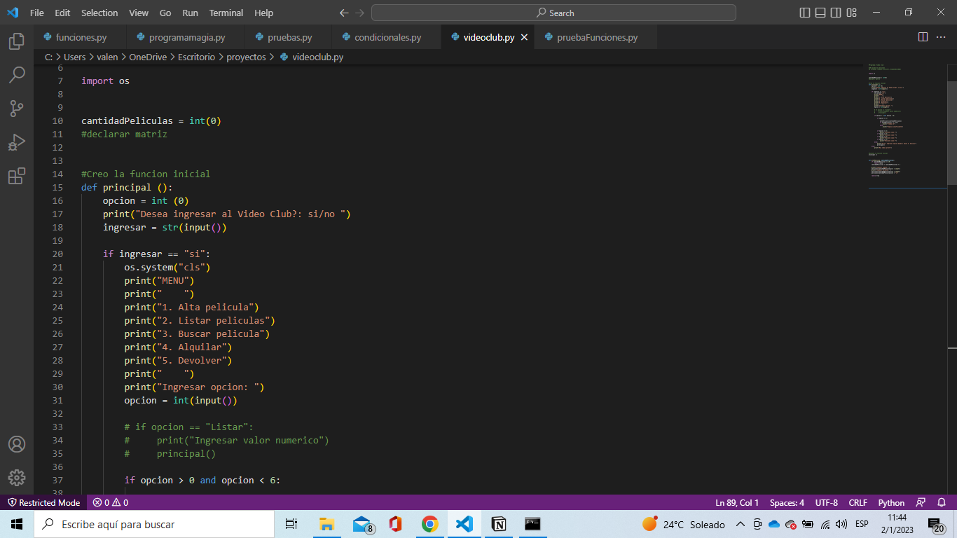Open the Run menu
The image size is (957, 538).
pos(190,13)
